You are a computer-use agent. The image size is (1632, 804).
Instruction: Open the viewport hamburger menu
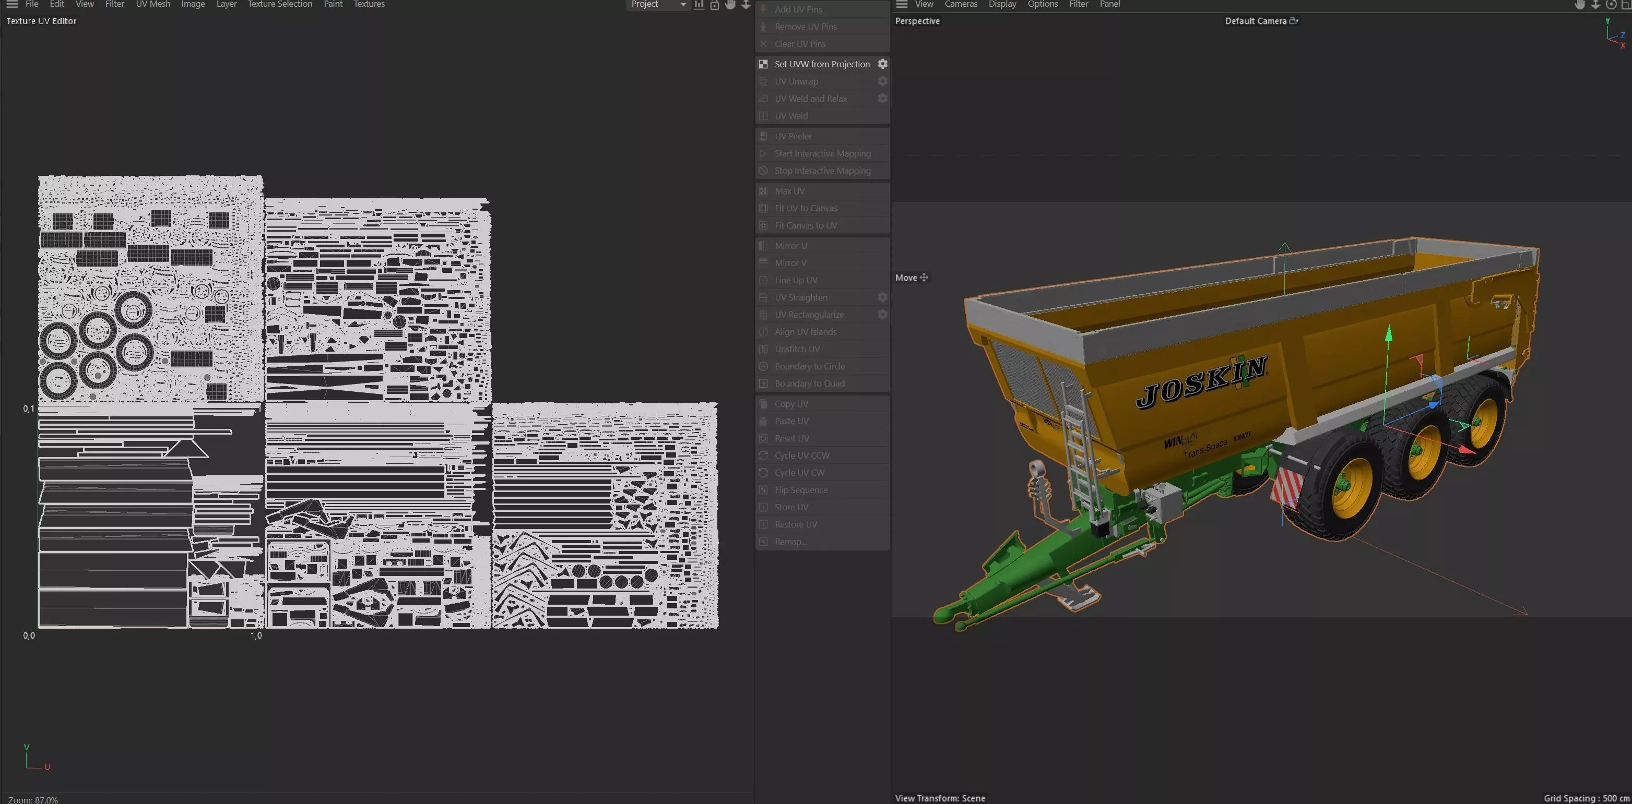[x=902, y=4]
